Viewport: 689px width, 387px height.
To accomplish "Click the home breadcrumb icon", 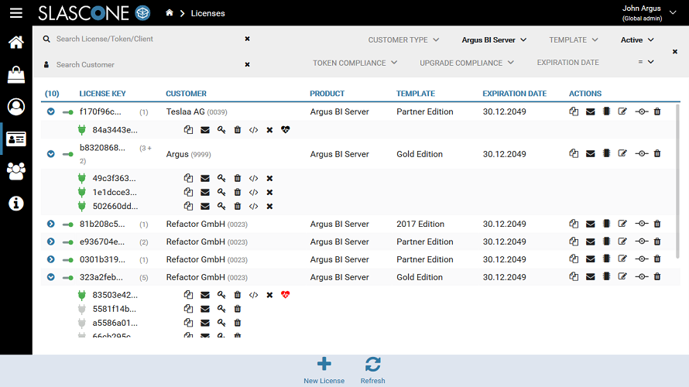I will click(x=170, y=13).
